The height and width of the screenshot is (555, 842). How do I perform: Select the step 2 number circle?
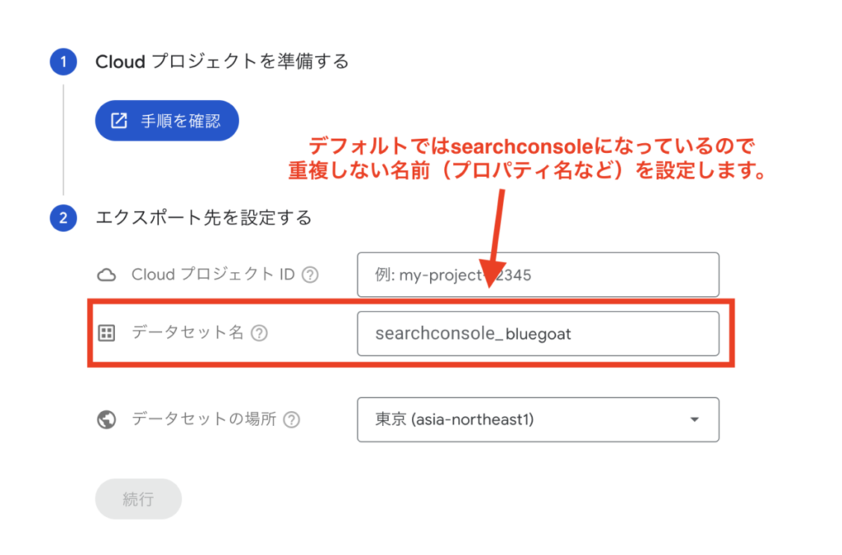63,218
